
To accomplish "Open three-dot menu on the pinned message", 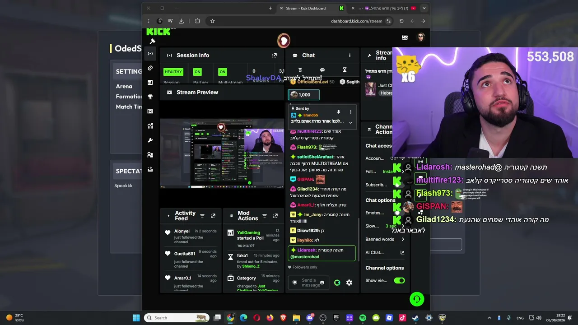I will (x=350, y=112).
